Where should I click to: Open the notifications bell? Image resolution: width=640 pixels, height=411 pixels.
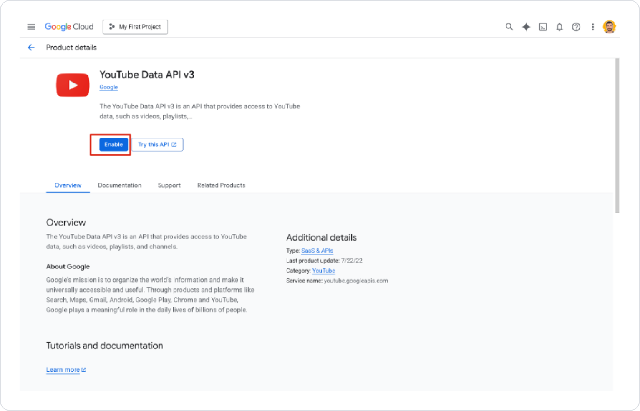pos(559,27)
